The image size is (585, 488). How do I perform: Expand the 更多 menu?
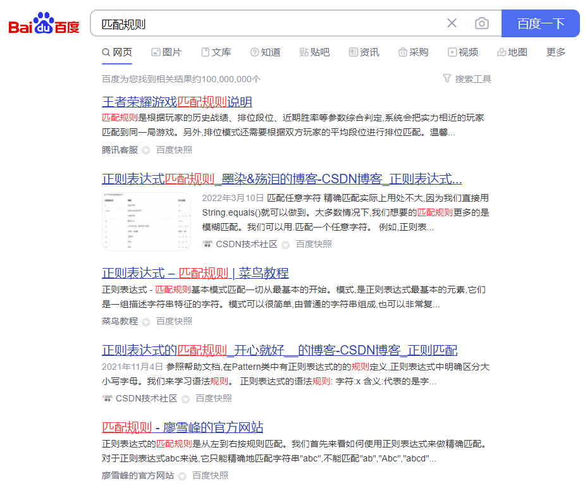tap(556, 52)
